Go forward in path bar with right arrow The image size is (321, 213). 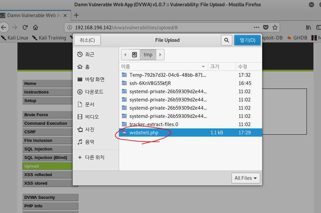160,55
